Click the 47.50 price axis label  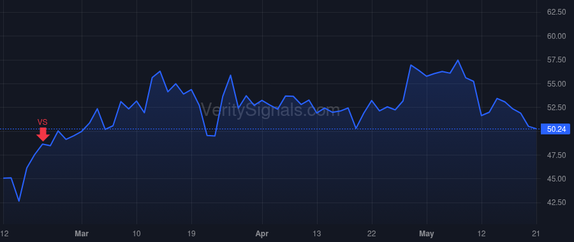pos(556,155)
